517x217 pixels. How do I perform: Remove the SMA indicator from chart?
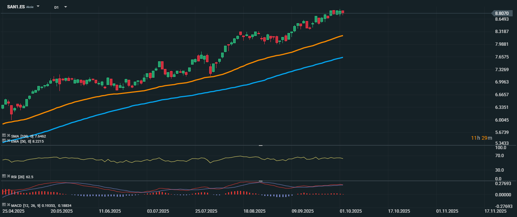8,136
